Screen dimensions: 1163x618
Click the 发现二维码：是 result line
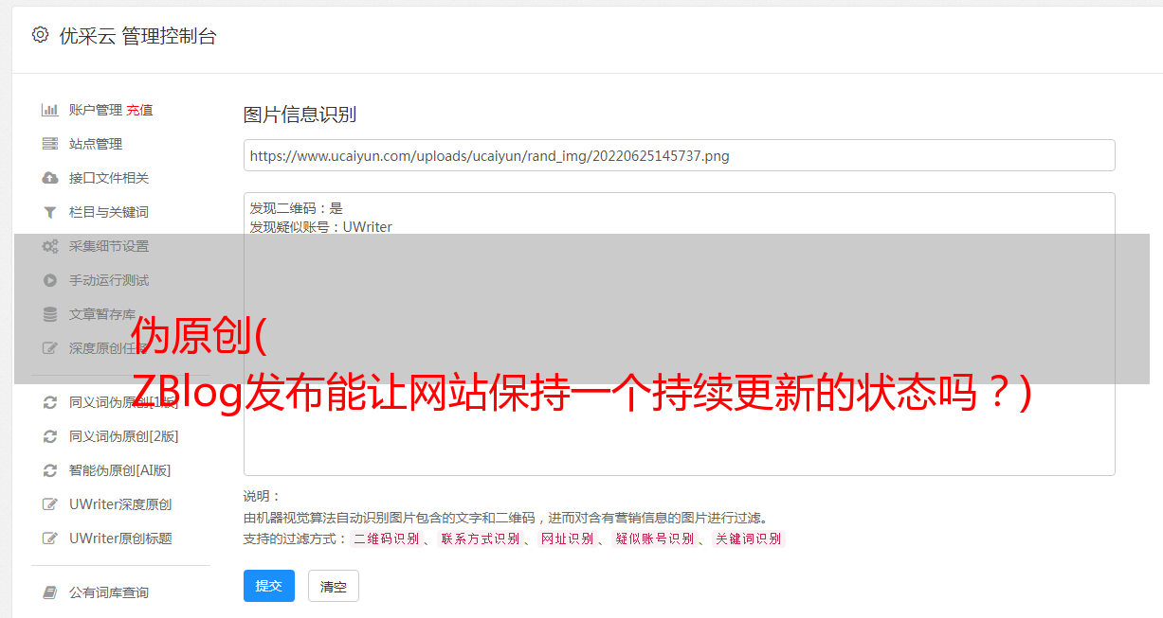pos(296,208)
